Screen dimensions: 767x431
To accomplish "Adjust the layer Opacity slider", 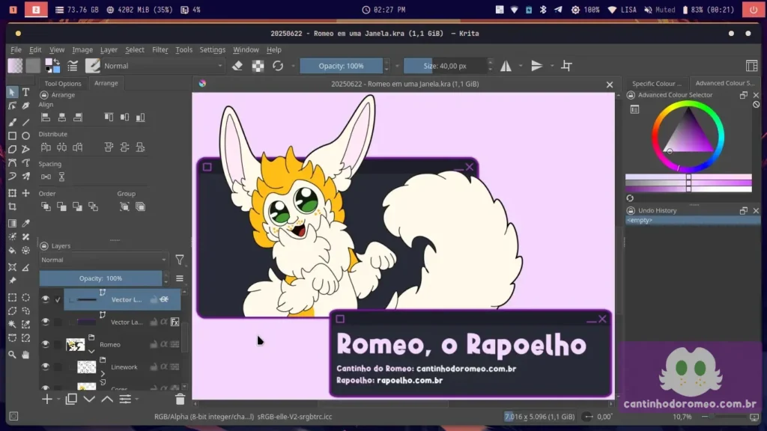I will pos(101,278).
